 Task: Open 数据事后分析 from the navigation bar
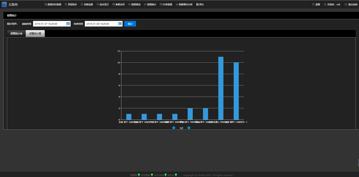coord(184,4)
